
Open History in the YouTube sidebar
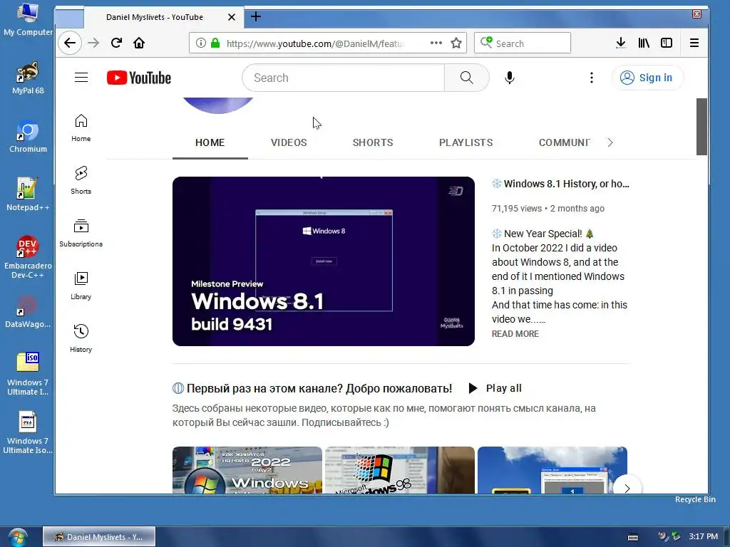click(81, 338)
